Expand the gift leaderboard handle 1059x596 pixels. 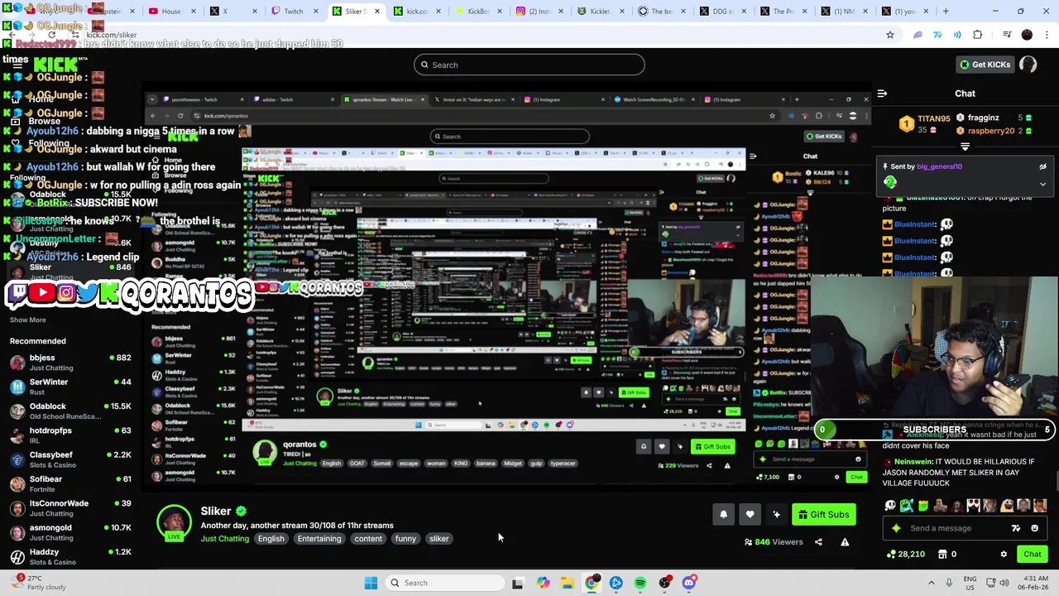[x=965, y=147]
